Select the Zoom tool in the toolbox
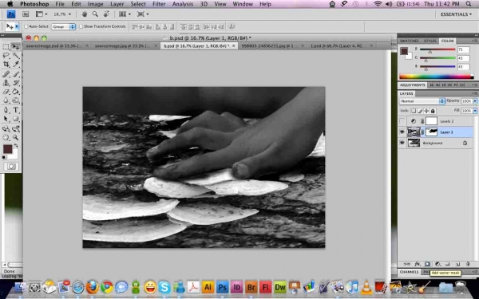 coord(16,138)
